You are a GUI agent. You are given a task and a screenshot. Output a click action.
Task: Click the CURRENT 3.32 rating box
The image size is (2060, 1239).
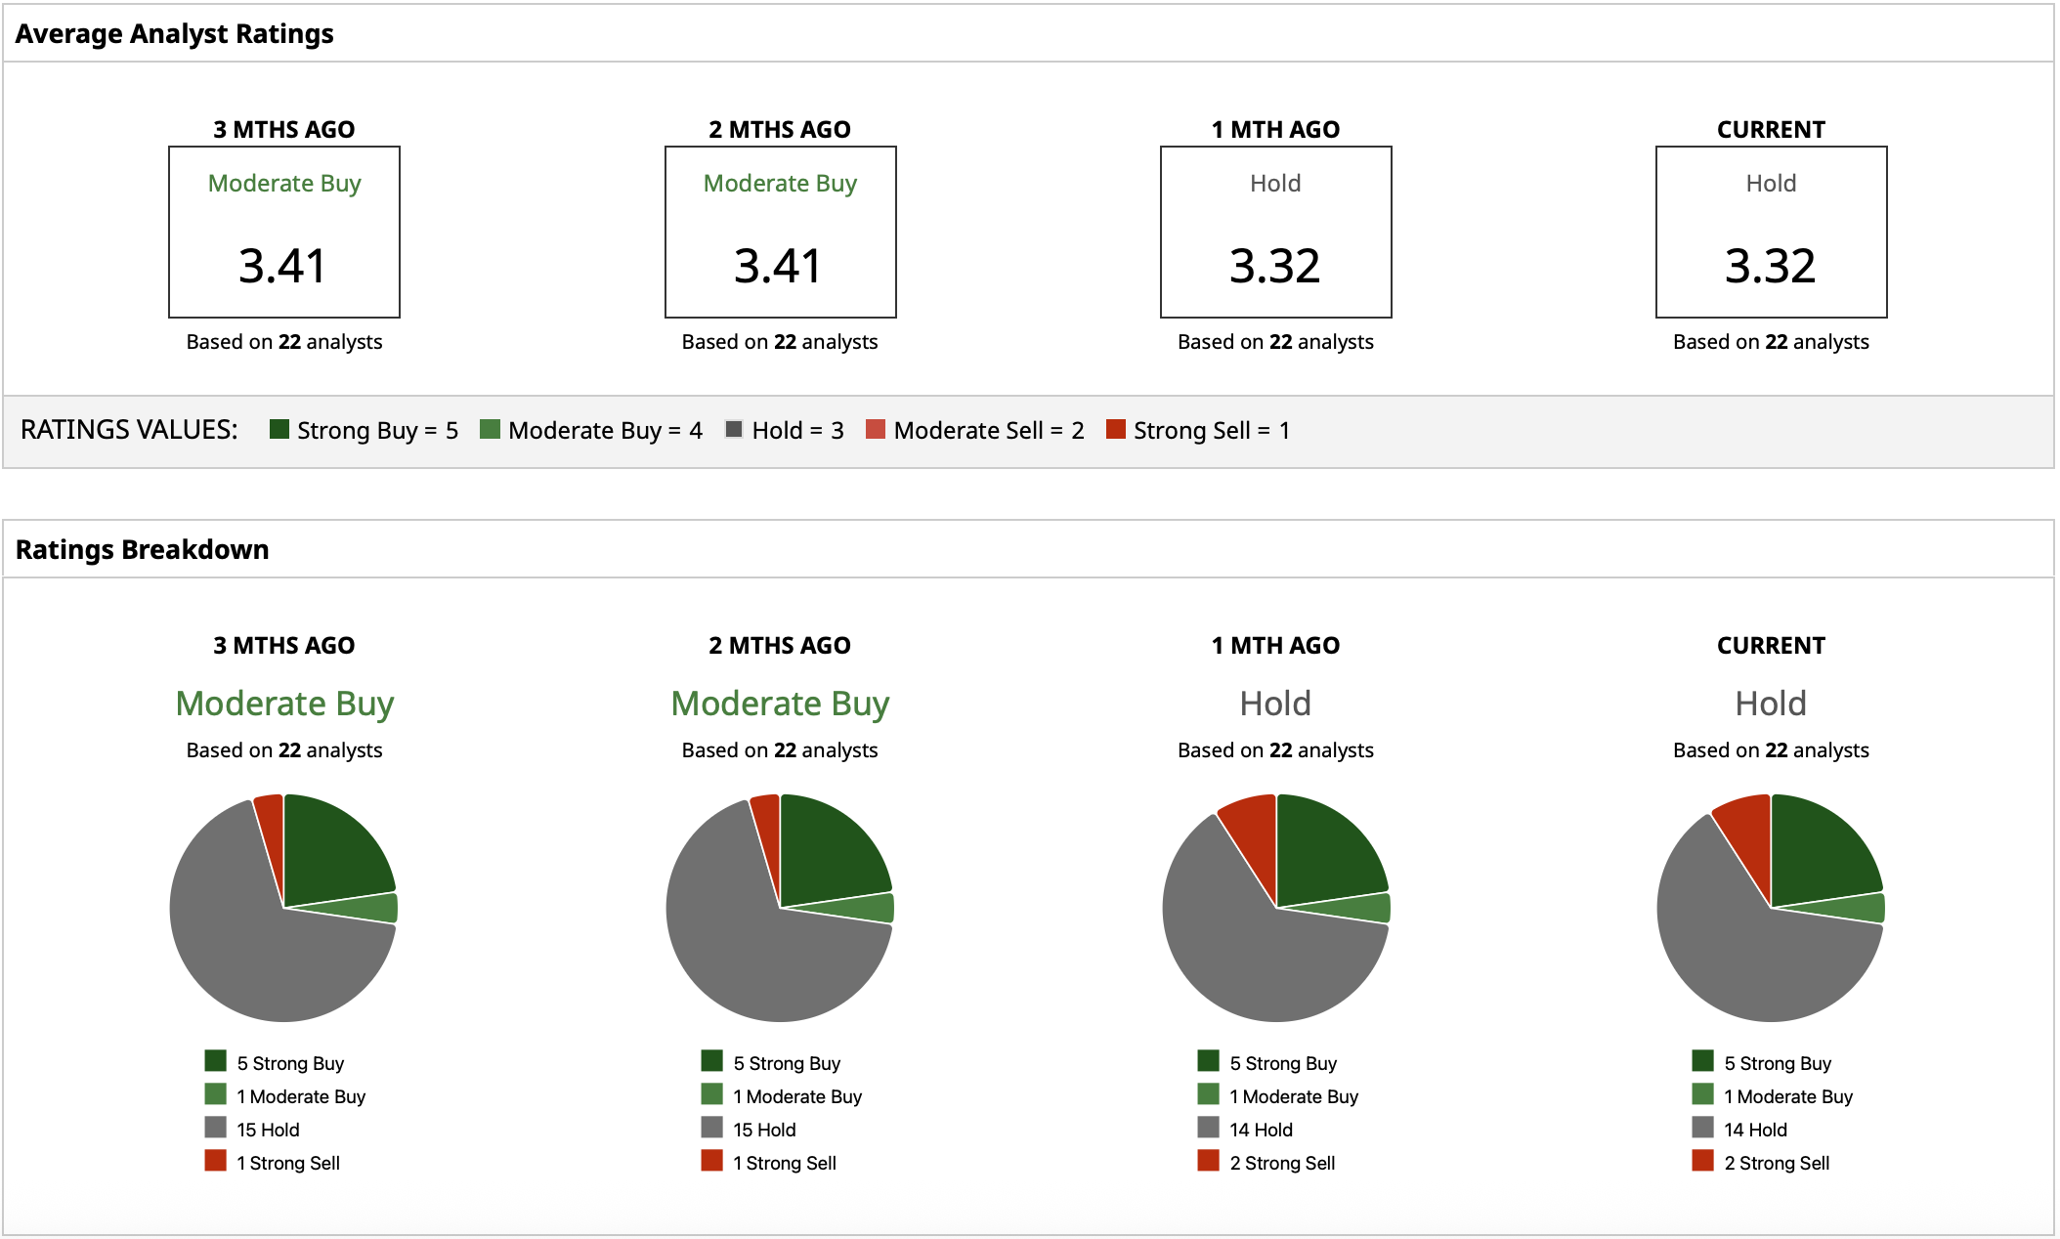click(x=1771, y=233)
